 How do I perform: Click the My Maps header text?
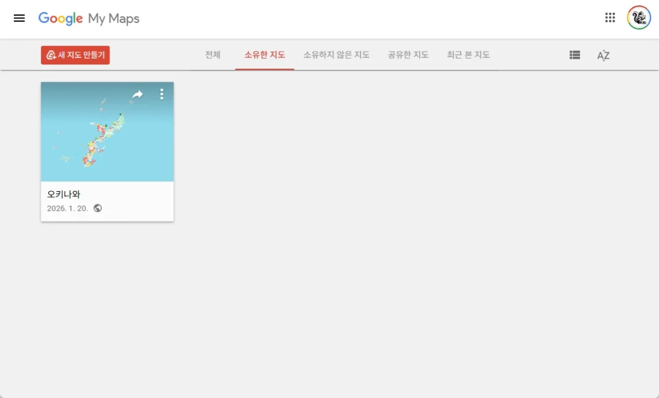(x=114, y=18)
